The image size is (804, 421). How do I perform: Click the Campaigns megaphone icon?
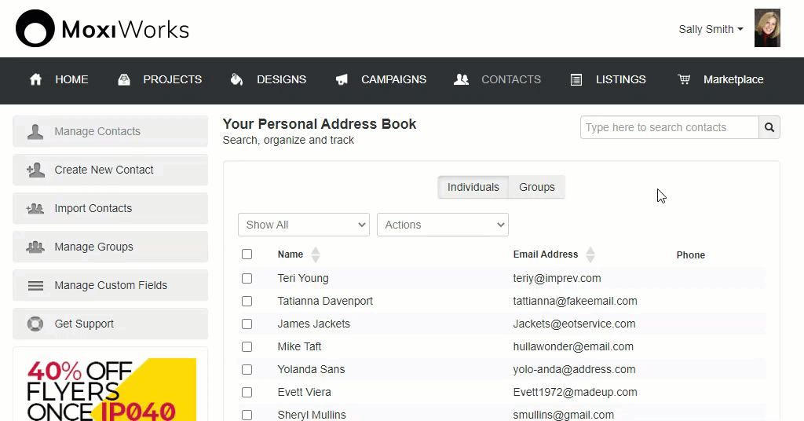coord(342,79)
